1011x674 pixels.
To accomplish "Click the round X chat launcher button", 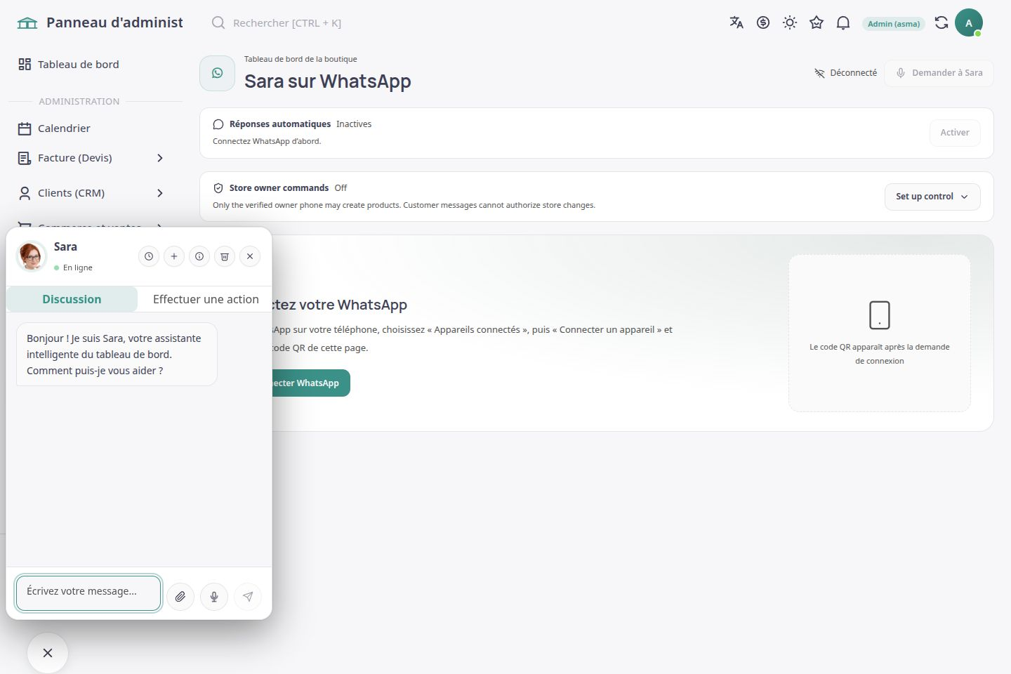I will pos(48,653).
